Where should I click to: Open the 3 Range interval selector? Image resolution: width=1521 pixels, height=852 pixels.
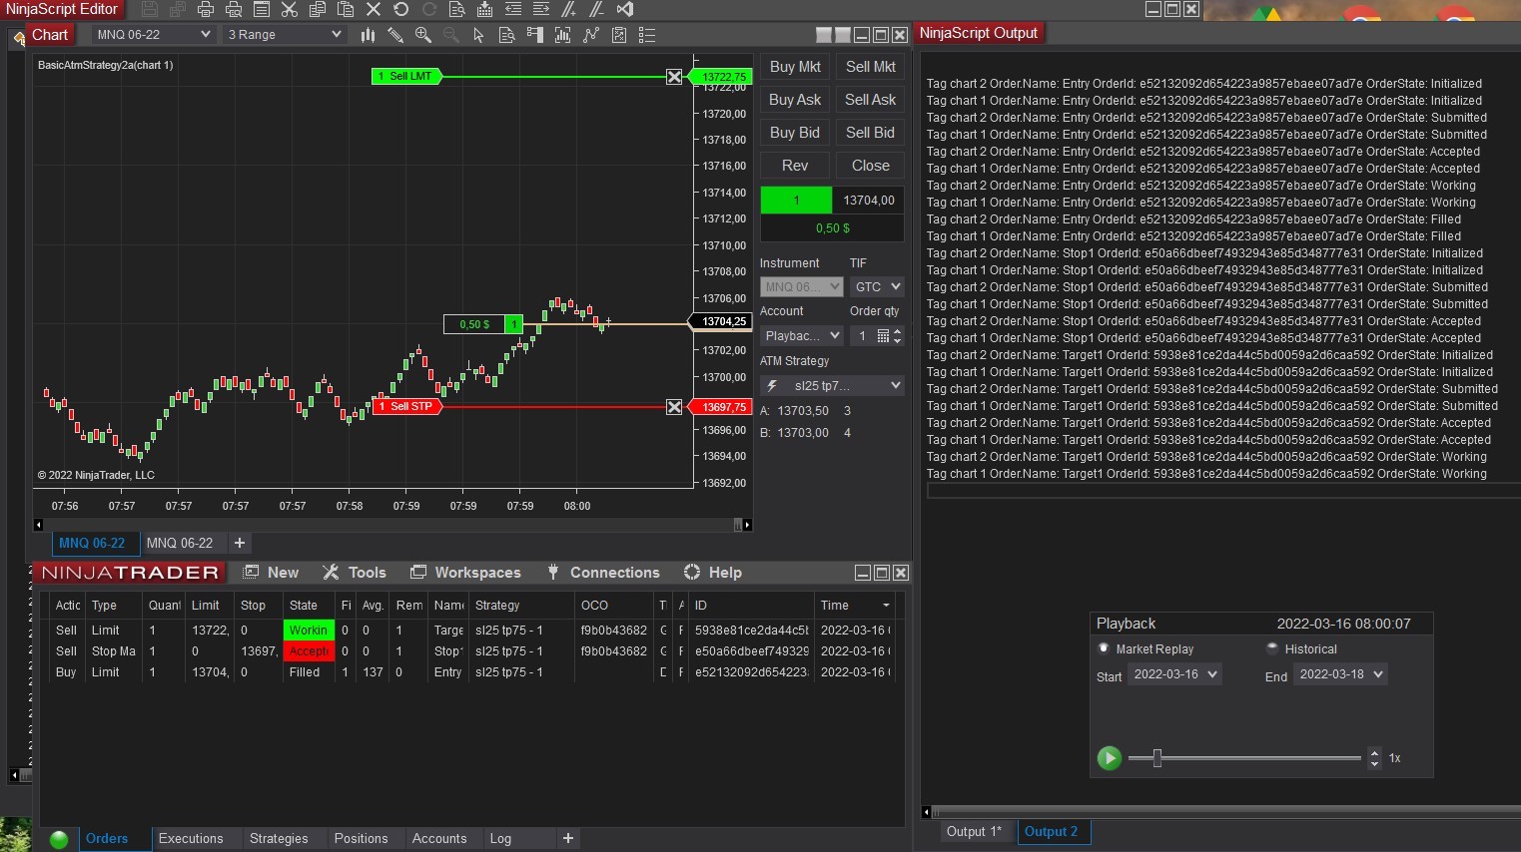(285, 35)
